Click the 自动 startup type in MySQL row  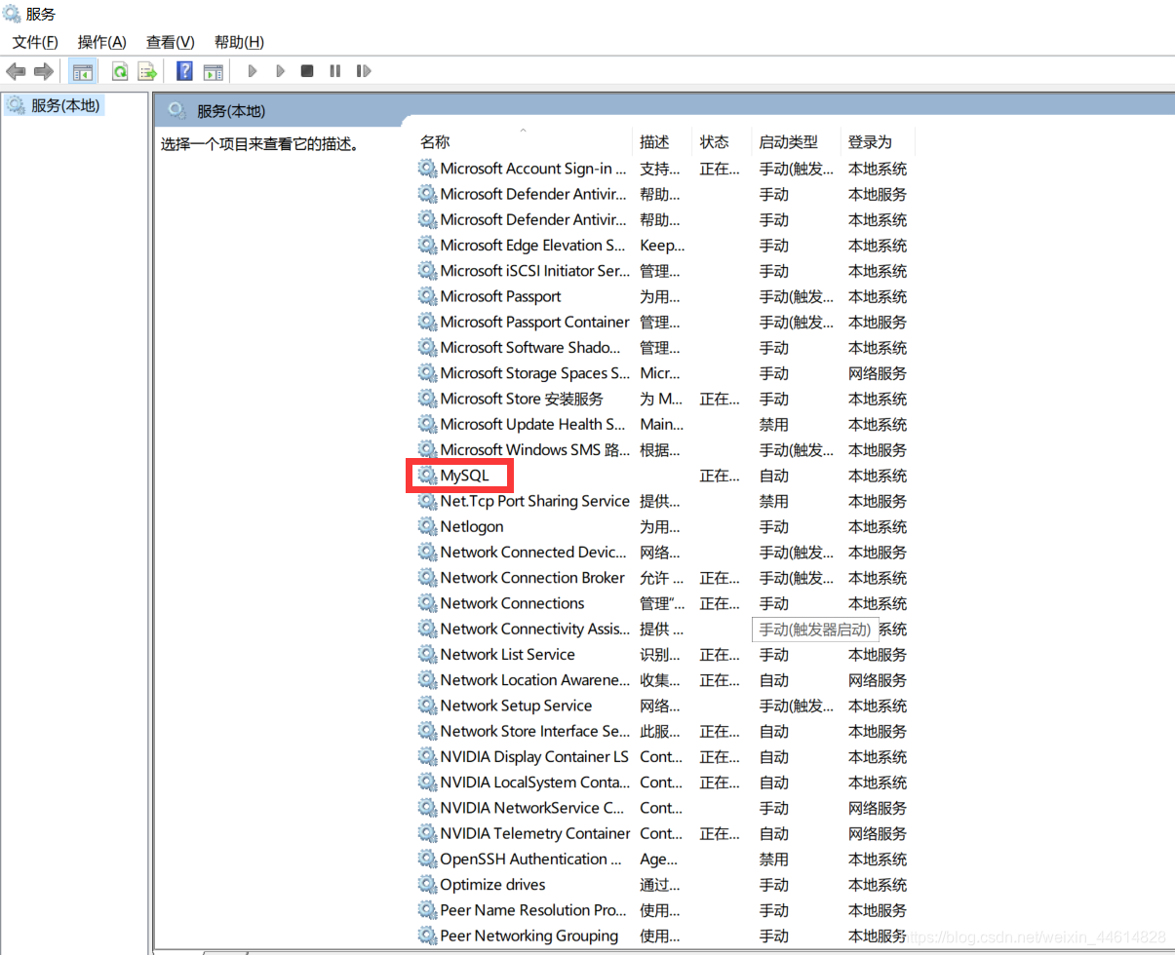tap(773, 476)
